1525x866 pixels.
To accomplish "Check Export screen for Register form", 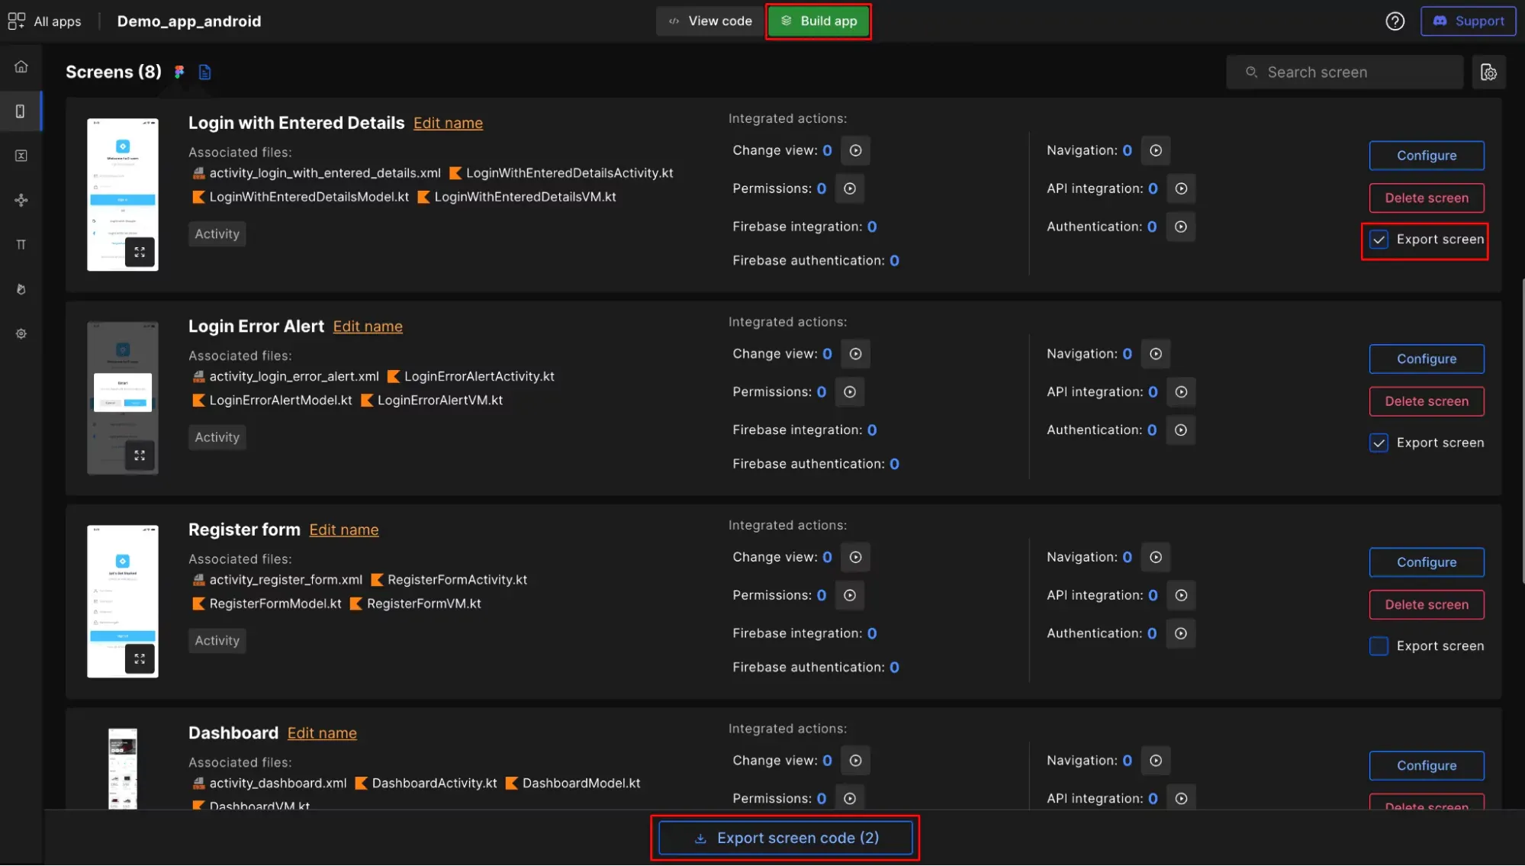I will point(1379,646).
